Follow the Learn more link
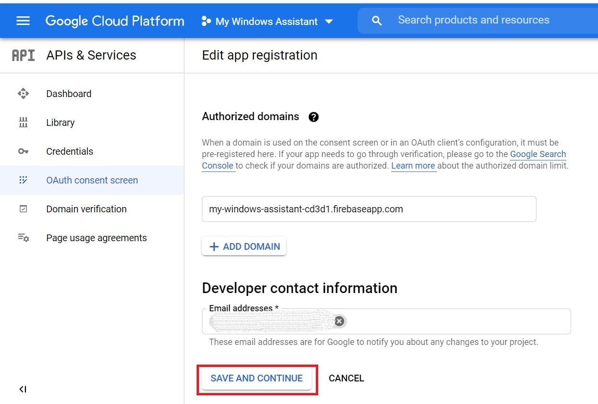This screenshot has width=598, height=404. click(x=413, y=166)
